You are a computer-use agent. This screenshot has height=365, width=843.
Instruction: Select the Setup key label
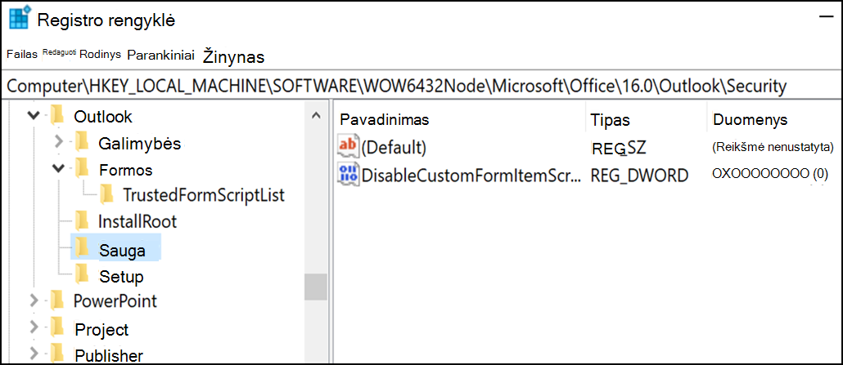tap(121, 277)
